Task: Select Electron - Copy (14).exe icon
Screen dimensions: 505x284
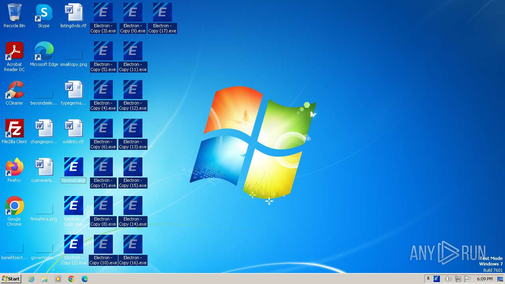Action: tap(133, 211)
